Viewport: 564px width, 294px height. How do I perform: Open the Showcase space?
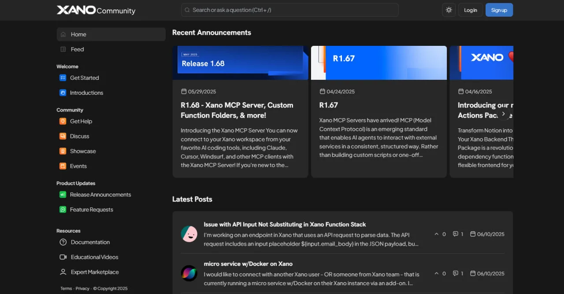(83, 151)
